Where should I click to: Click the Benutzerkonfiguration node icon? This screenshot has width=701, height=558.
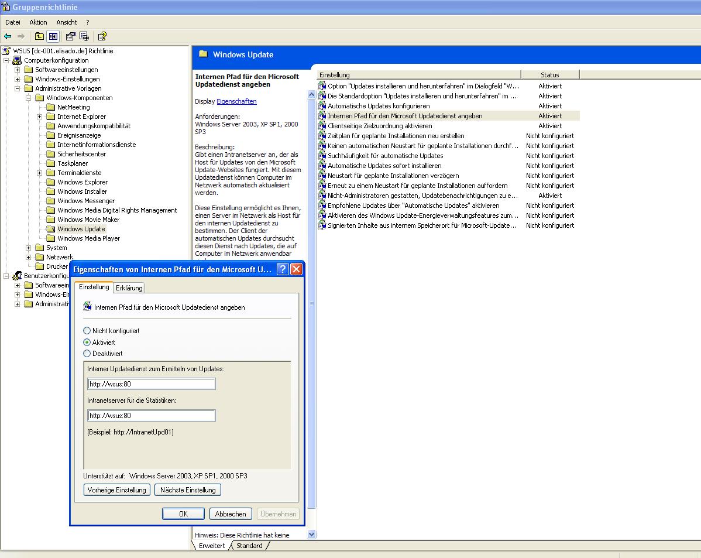(x=17, y=276)
